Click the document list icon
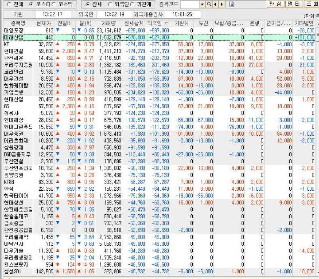The height and width of the screenshot is (279, 319). tap(232, 4)
